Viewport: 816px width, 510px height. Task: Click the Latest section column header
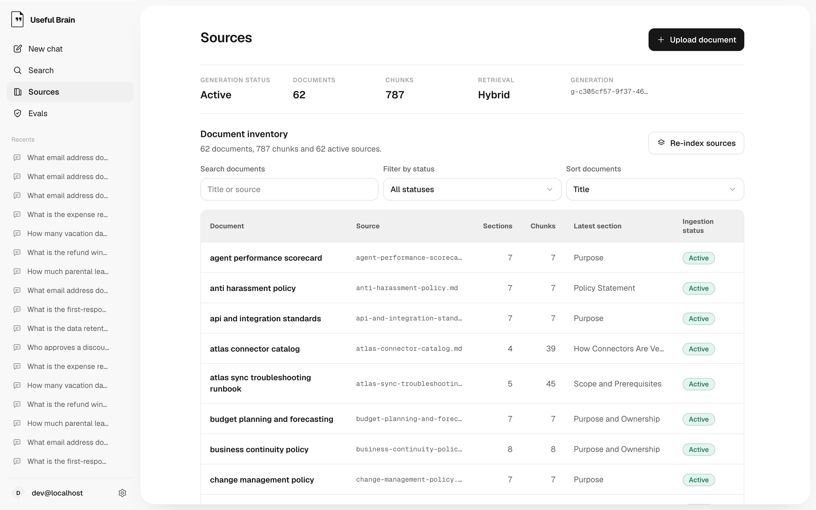(598, 226)
